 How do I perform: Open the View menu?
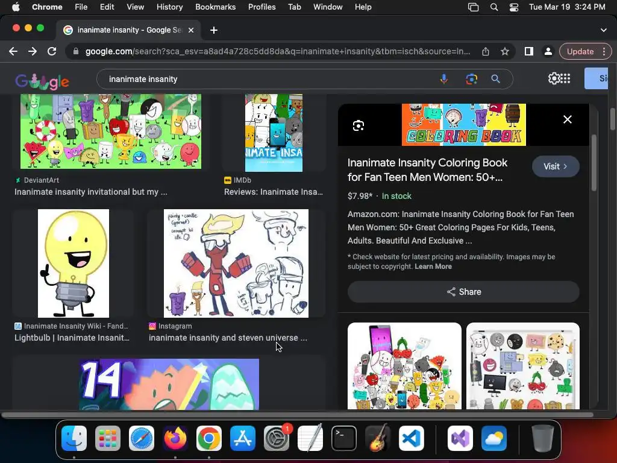[x=135, y=7]
